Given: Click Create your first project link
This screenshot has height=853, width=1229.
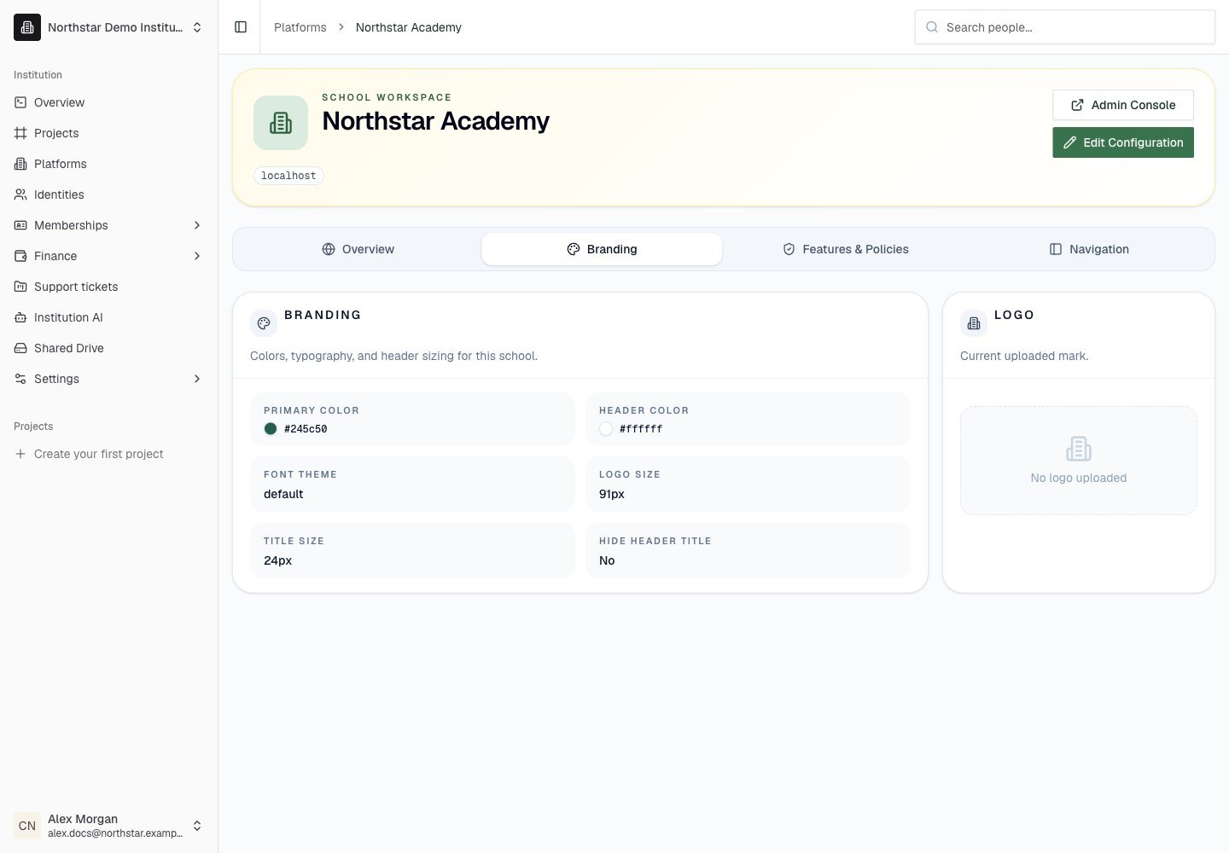Looking at the screenshot, I should click(99, 454).
